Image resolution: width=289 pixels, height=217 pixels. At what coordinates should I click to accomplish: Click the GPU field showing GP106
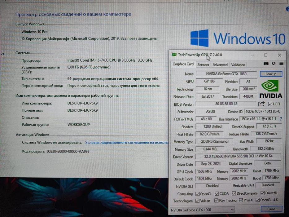(x=209, y=81)
